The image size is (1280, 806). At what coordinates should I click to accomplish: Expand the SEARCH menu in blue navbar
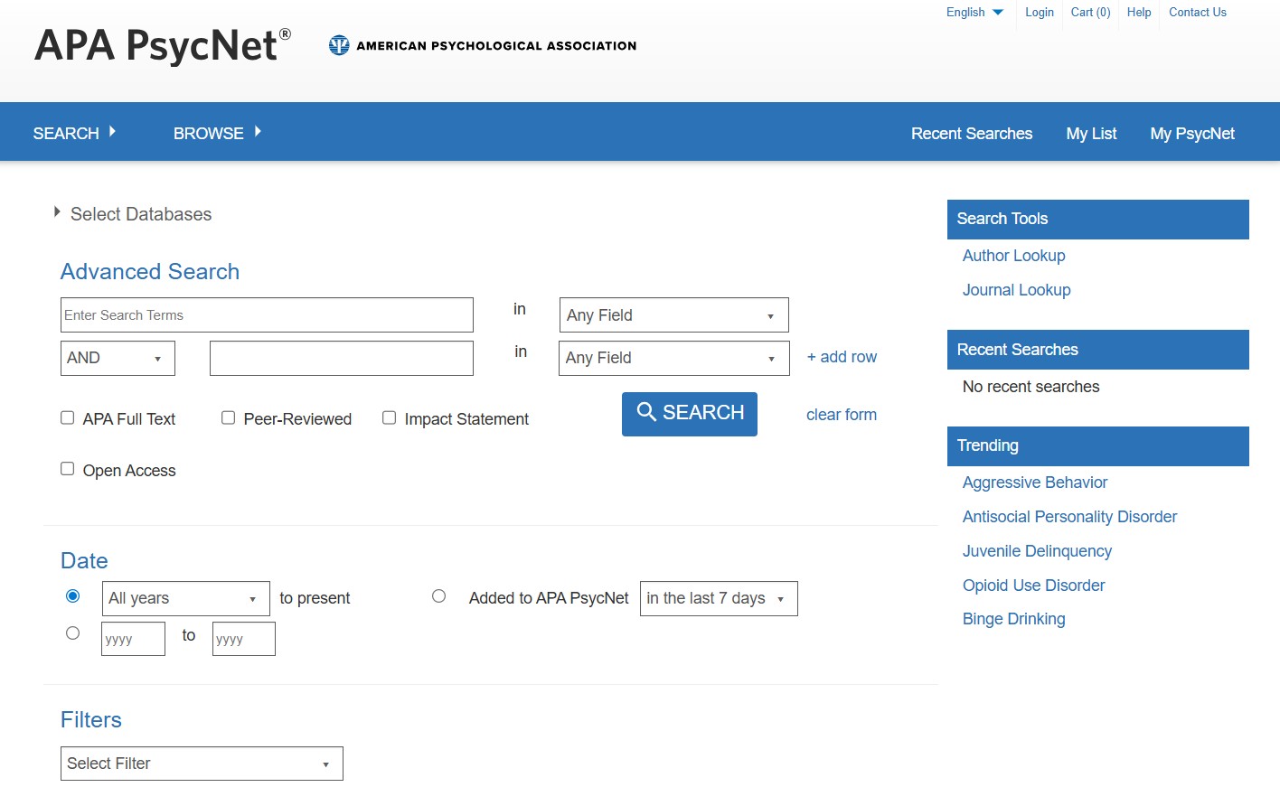(75, 133)
